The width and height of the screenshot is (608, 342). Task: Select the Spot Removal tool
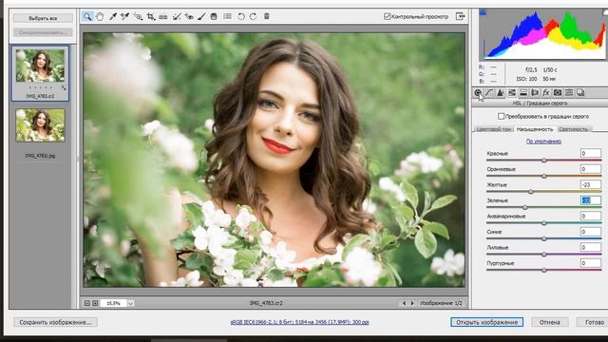click(x=177, y=17)
